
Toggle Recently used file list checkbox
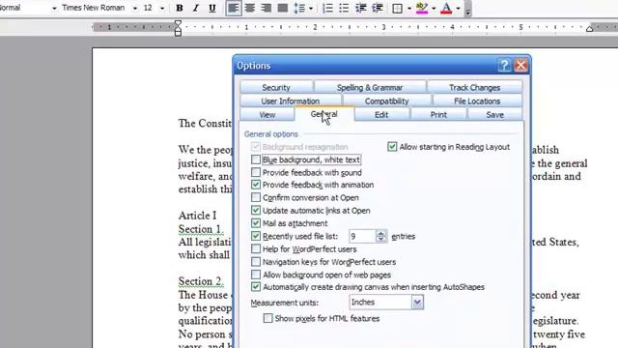point(256,236)
